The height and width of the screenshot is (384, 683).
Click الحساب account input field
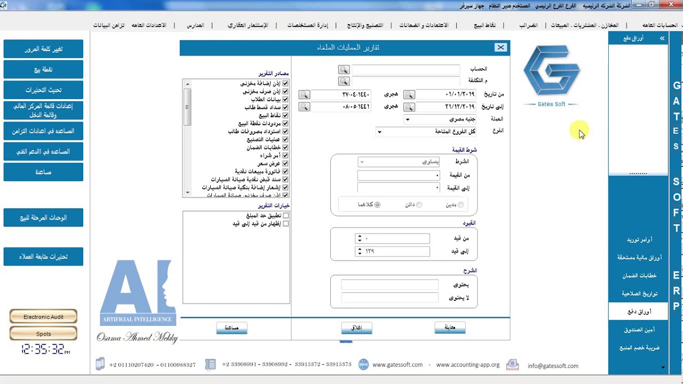tap(406, 70)
